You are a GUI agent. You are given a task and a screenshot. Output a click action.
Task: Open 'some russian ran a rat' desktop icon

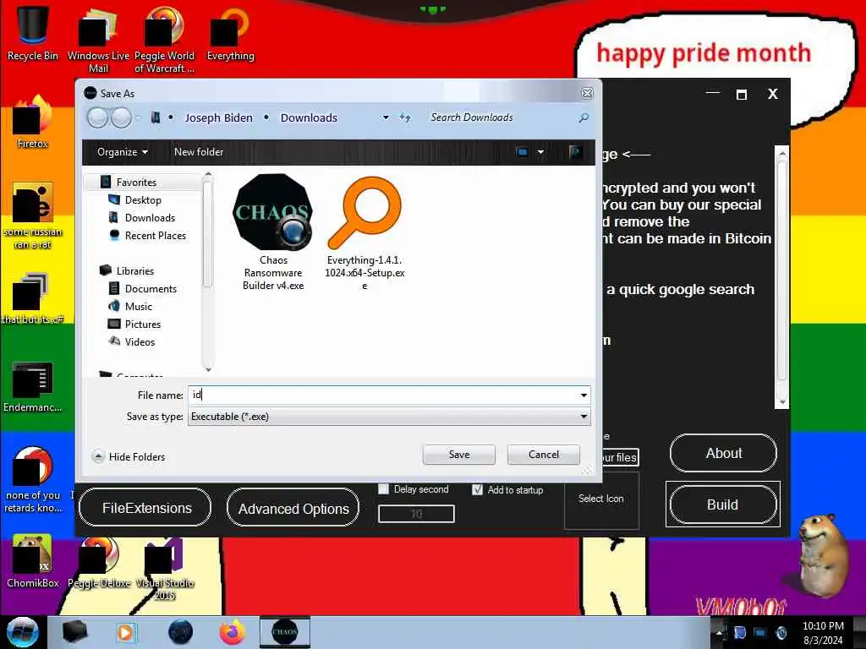[x=33, y=215]
